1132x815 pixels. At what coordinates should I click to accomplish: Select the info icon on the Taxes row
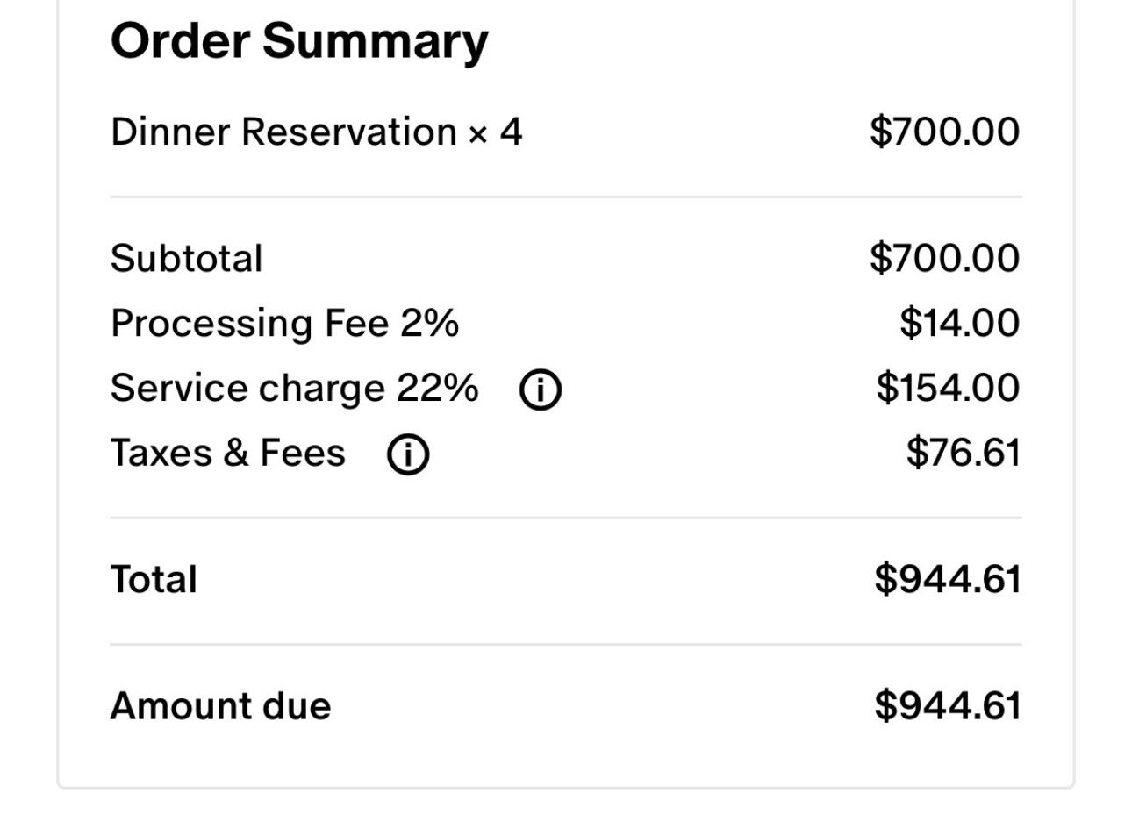(407, 453)
